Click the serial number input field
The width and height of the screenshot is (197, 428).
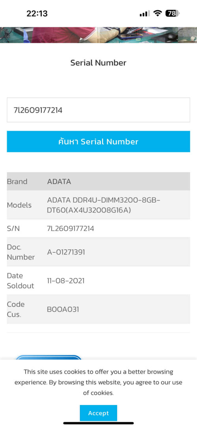98,110
